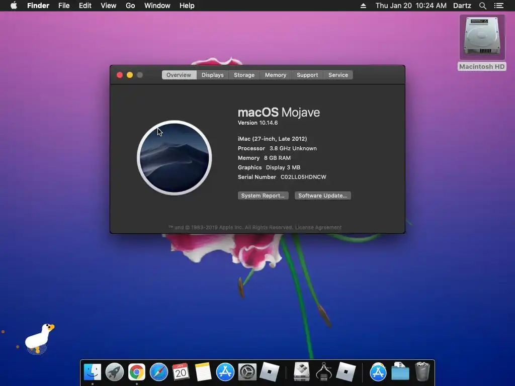The width and height of the screenshot is (515, 386).
Task: Open System Information calipers icon in Dock
Action: [x=323, y=372]
